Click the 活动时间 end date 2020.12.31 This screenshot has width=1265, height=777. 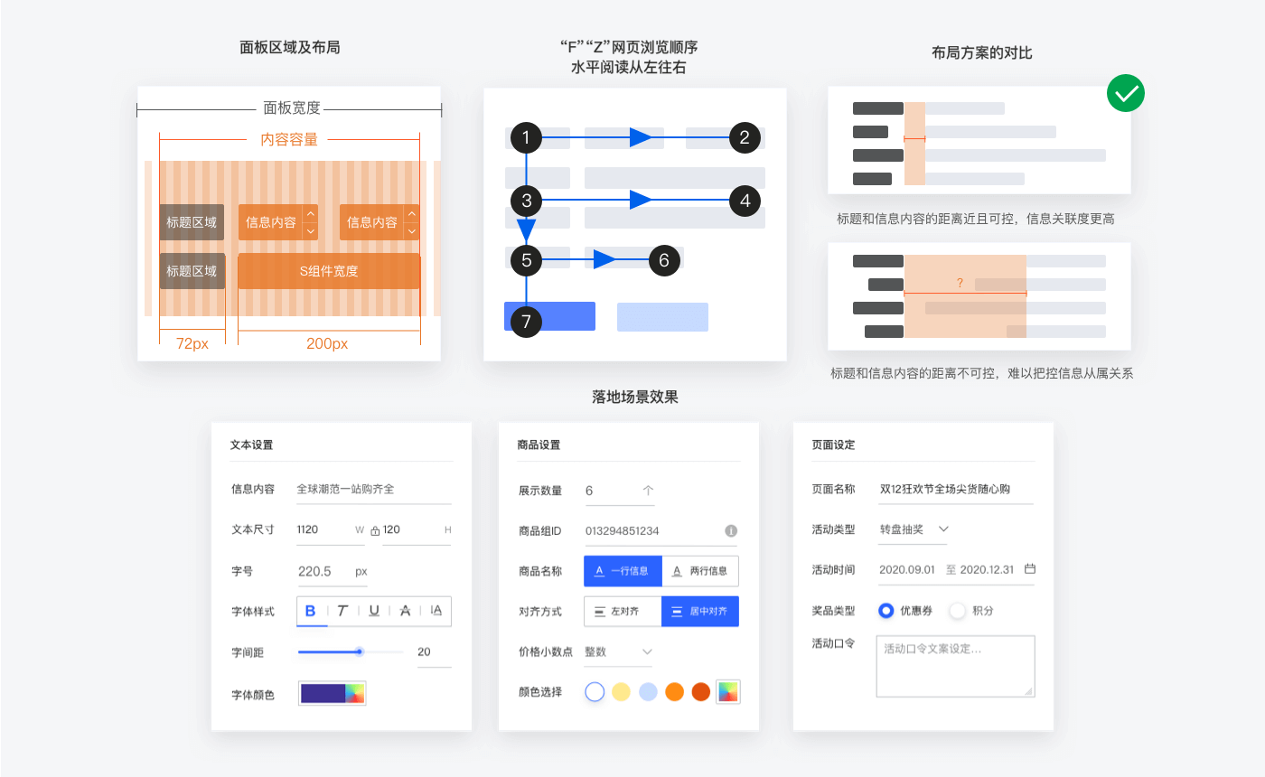(x=987, y=570)
